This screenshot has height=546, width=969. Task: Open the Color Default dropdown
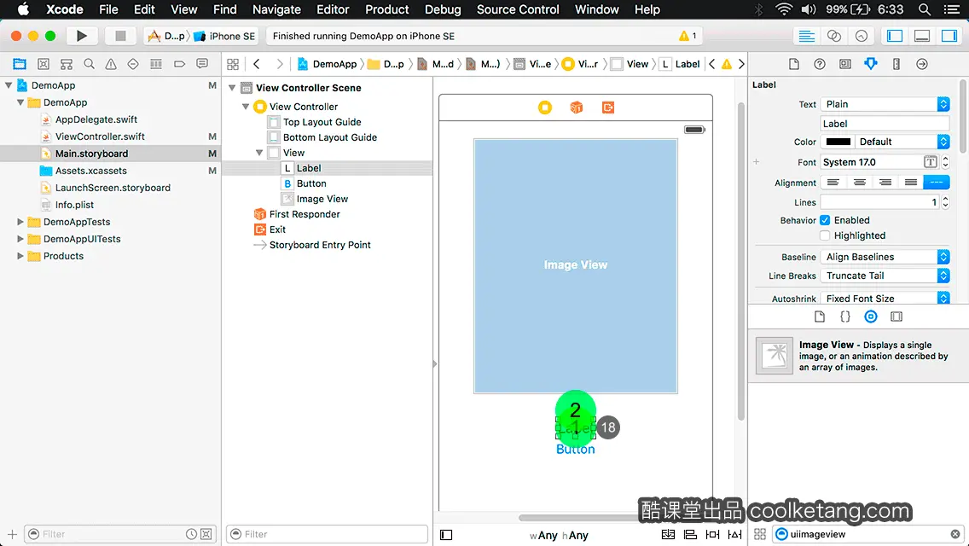[x=902, y=142]
